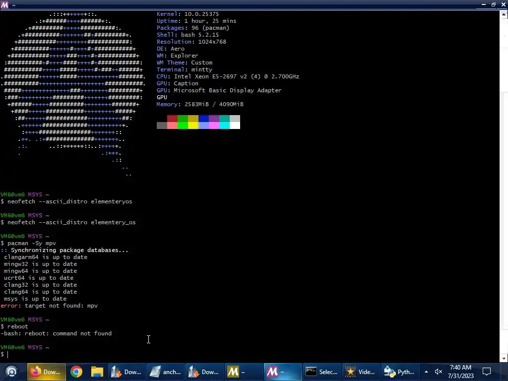Click the '-bash: reboot: command not found' line

click(x=56, y=333)
